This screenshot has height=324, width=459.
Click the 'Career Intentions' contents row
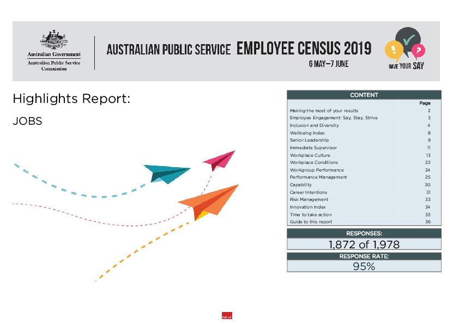[x=364, y=192]
